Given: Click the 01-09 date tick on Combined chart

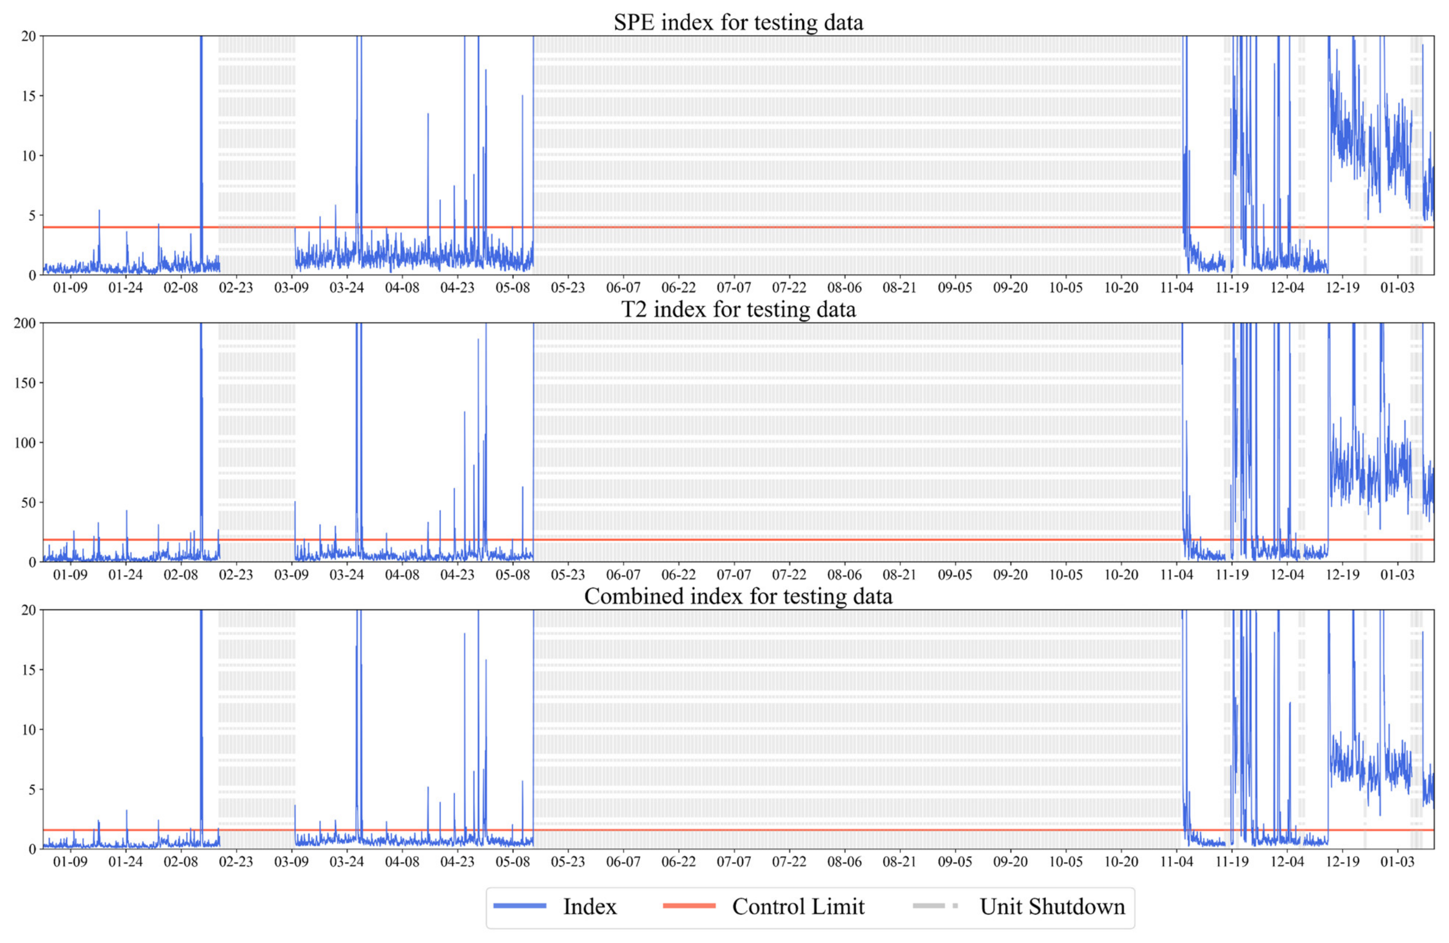Looking at the screenshot, I should tap(70, 861).
